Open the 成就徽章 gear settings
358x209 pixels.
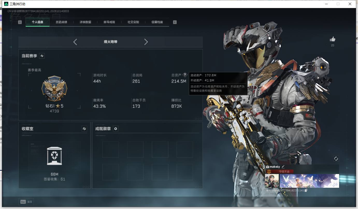coord(116,129)
